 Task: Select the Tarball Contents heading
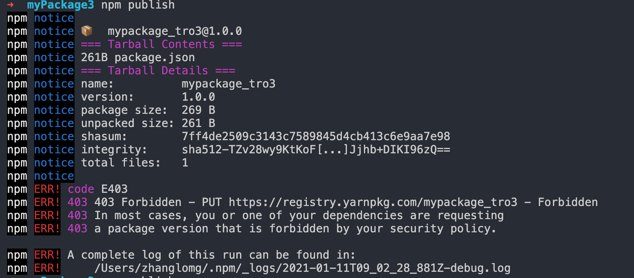click(x=161, y=44)
